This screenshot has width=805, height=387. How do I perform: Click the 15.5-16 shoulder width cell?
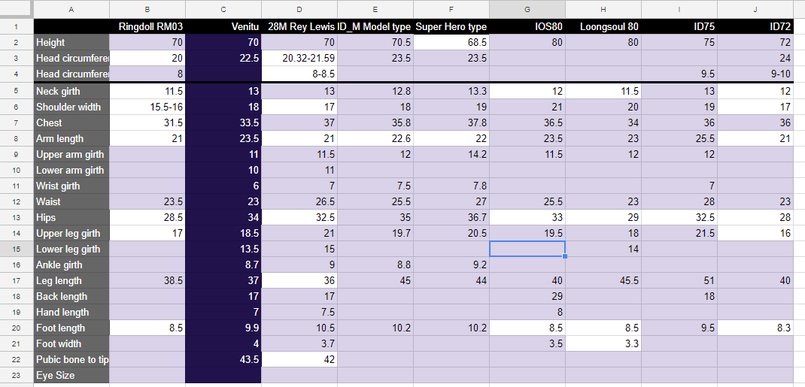click(x=148, y=107)
